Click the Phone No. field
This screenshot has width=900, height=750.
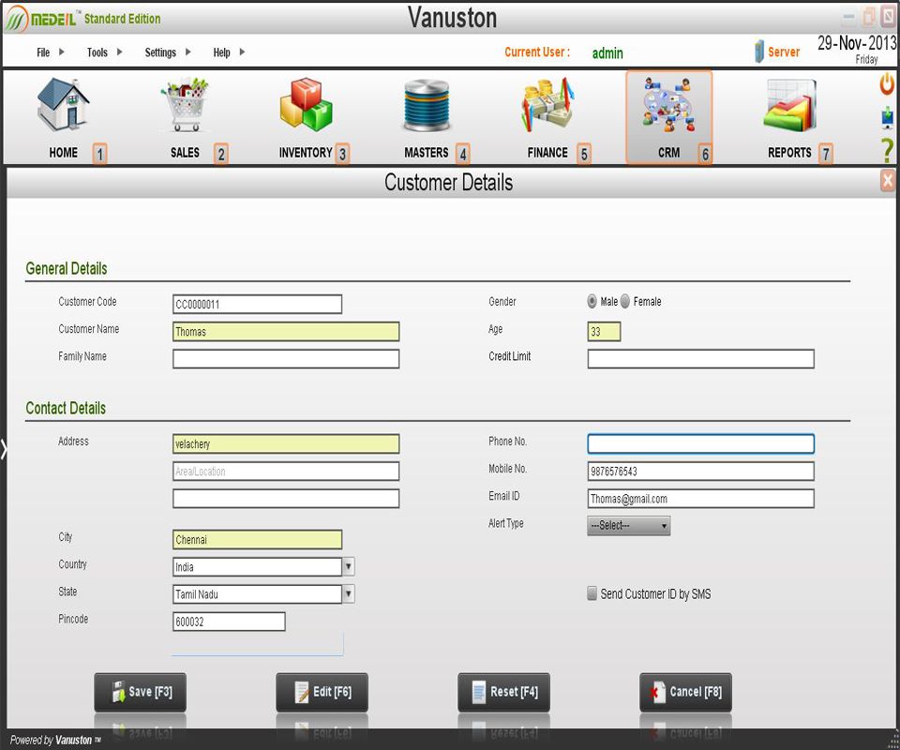[x=701, y=443]
